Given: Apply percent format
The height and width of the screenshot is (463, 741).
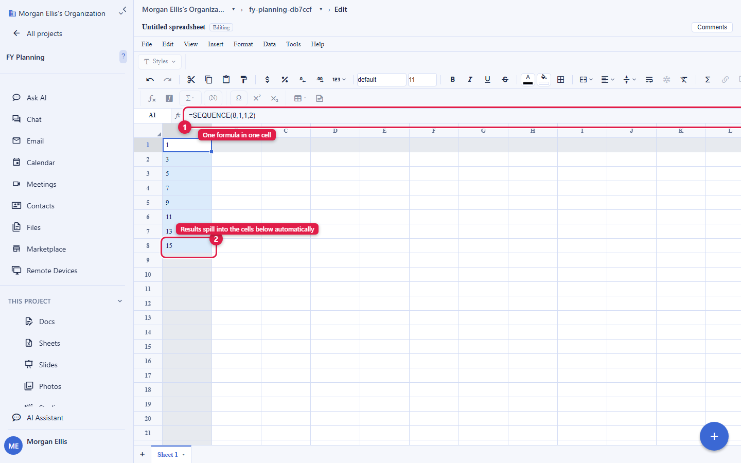Looking at the screenshot, I should [x=285, y=80].
